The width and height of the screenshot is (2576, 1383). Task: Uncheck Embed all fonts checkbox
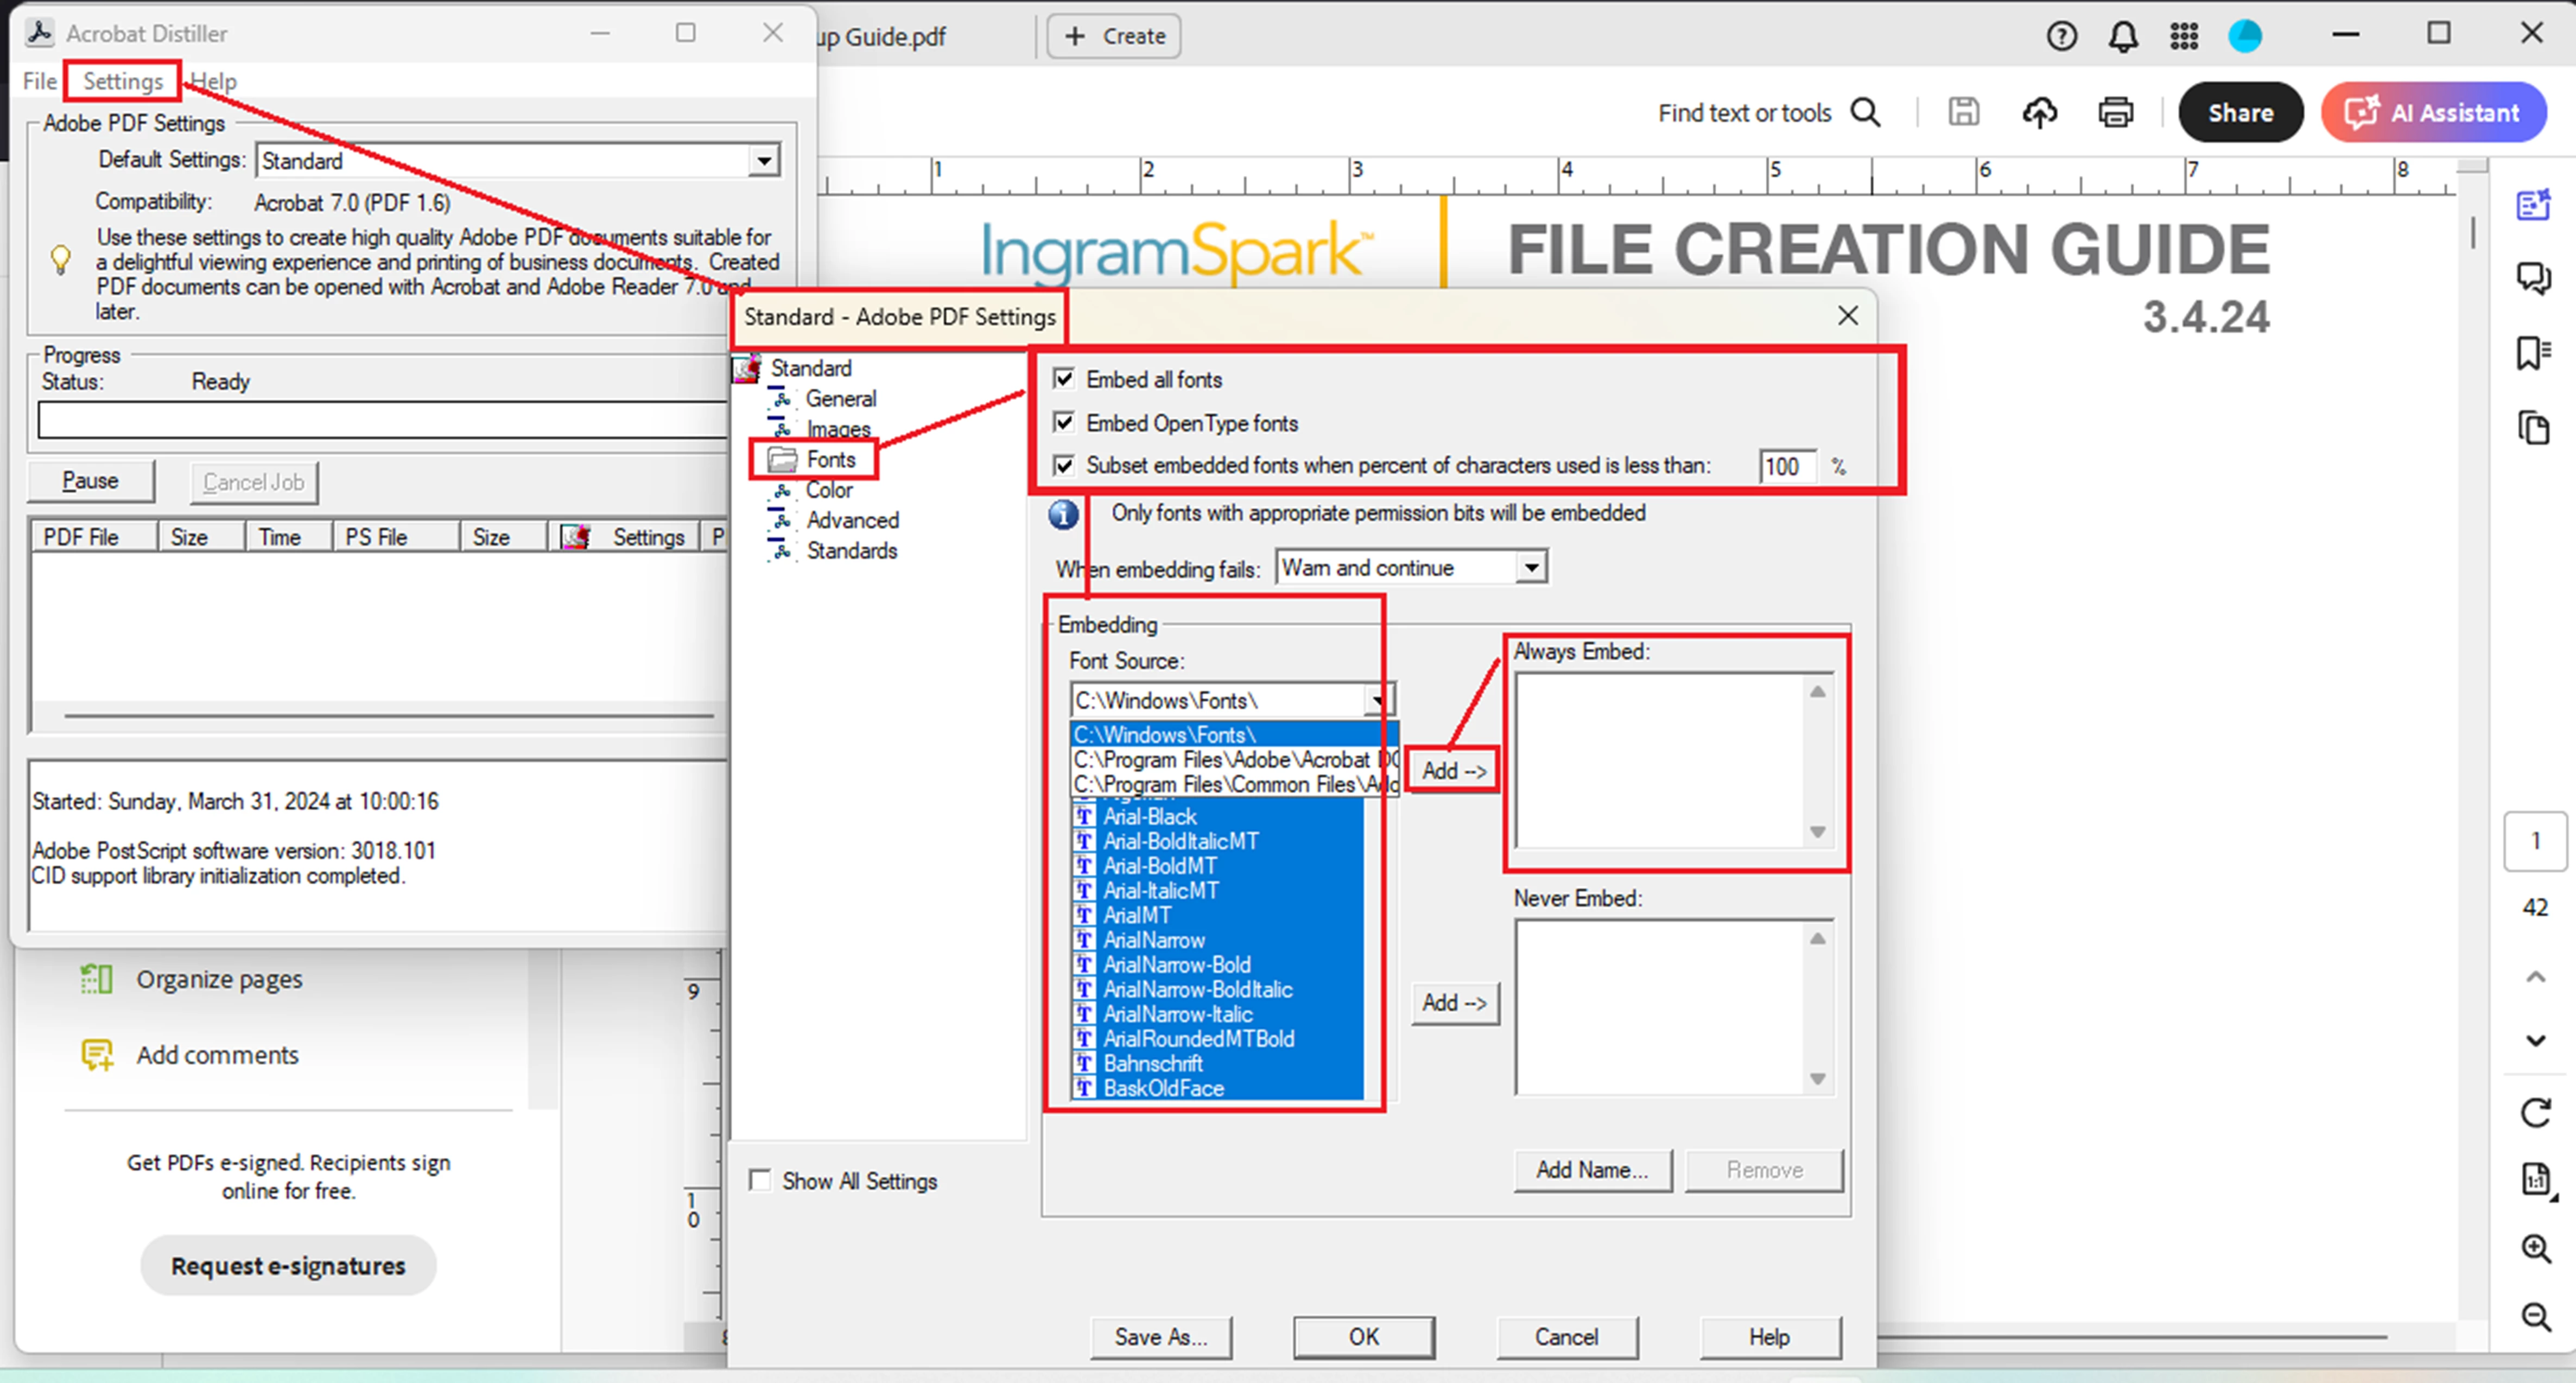1064,379
